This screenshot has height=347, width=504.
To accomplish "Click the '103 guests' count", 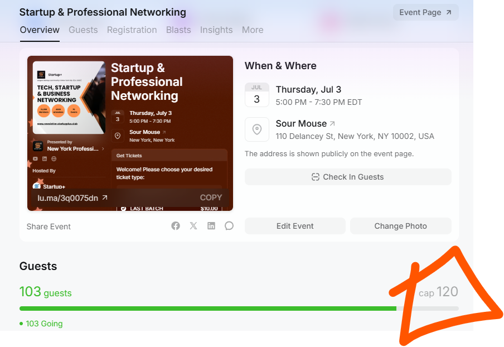I will 46,292.
